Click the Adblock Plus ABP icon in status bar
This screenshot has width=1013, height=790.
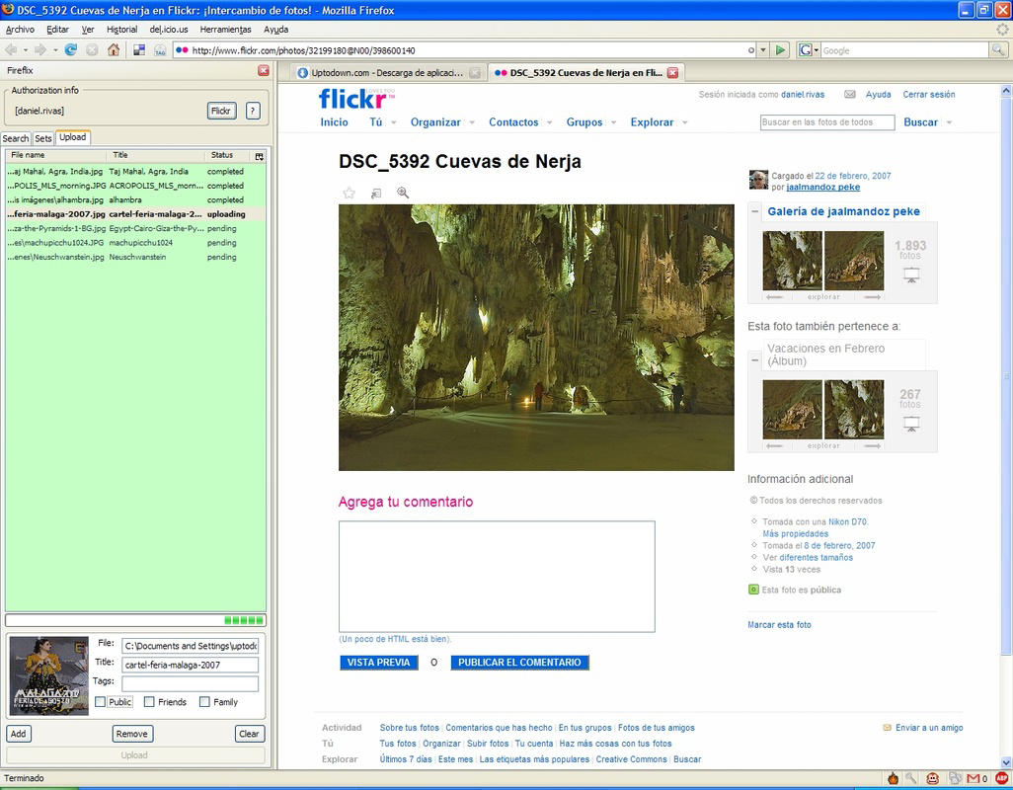tap(1002, 778)
